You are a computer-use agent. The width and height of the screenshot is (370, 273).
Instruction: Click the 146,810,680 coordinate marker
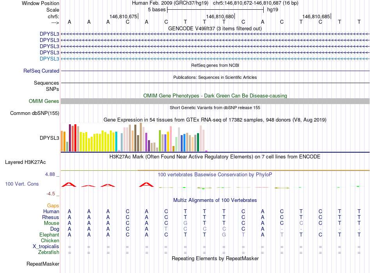click(x=220, y=16)
